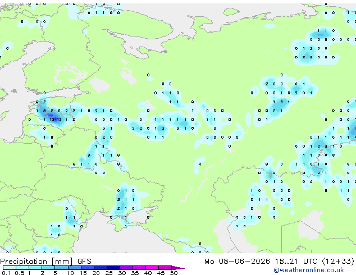Click the '(12+33)' forecast offset text
This screenshot has height=275, width=356.
[338, 262]
